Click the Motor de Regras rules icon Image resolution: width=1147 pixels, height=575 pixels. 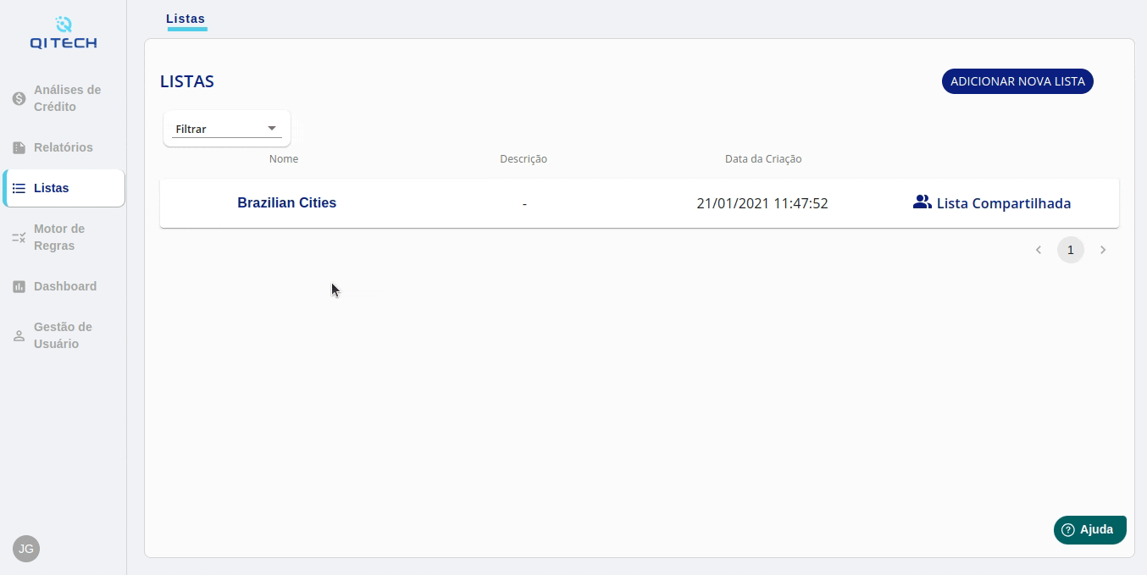pyautogui.click(x=19, y=238)
